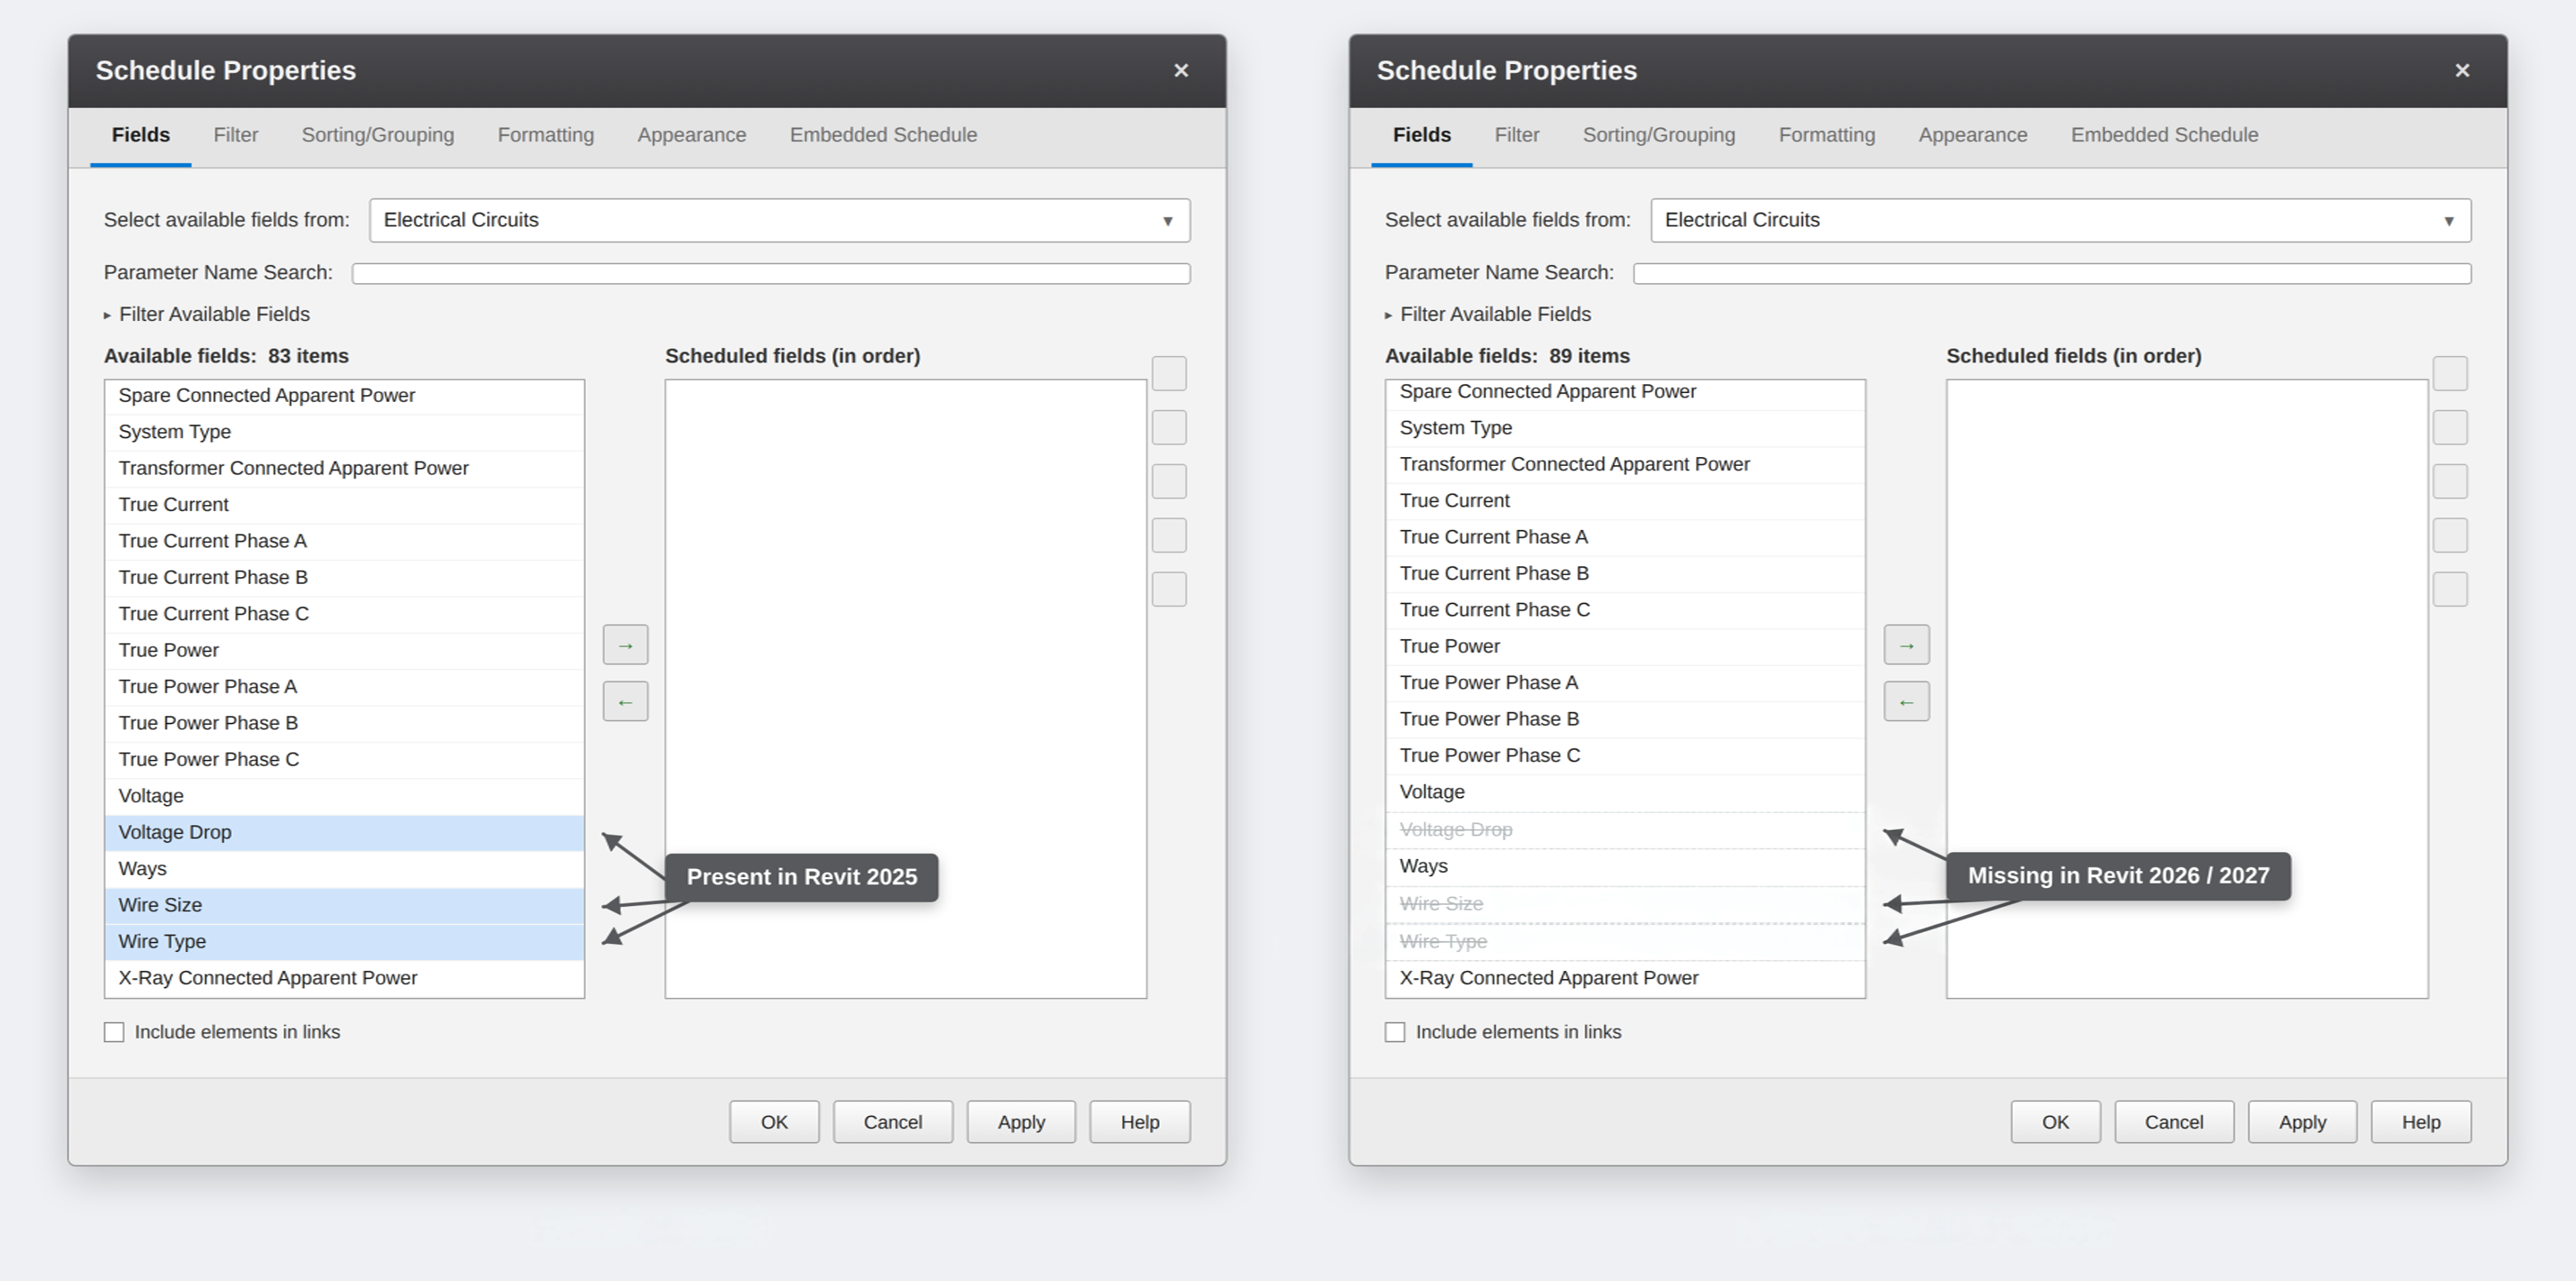This screenshot has height=1281, width=2576.
Task: Open Help from the right dialog
Action: (x=2421, y=1122)
